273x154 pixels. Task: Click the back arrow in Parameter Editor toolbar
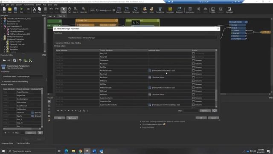(x=4, y=60)
